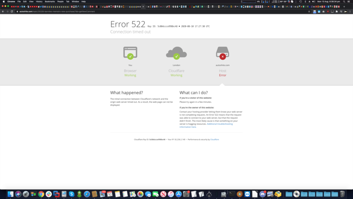This screenshot has width=353, height=199.
Task: Open the History menu
Action: coord(39,2)
